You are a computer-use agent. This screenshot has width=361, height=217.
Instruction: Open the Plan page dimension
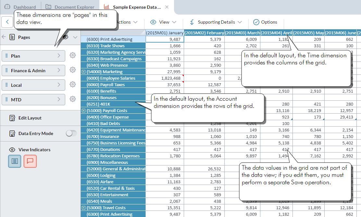[x=33, y=56]
